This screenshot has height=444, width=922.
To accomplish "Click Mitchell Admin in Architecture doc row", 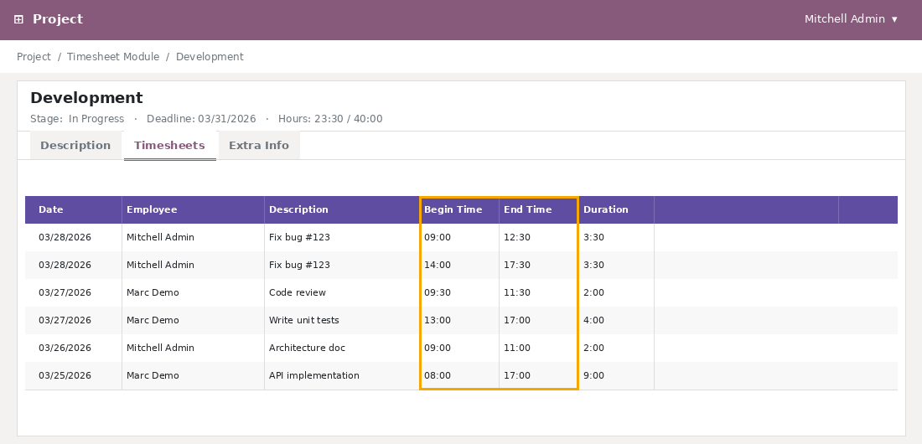I will [x=193, y=348].
